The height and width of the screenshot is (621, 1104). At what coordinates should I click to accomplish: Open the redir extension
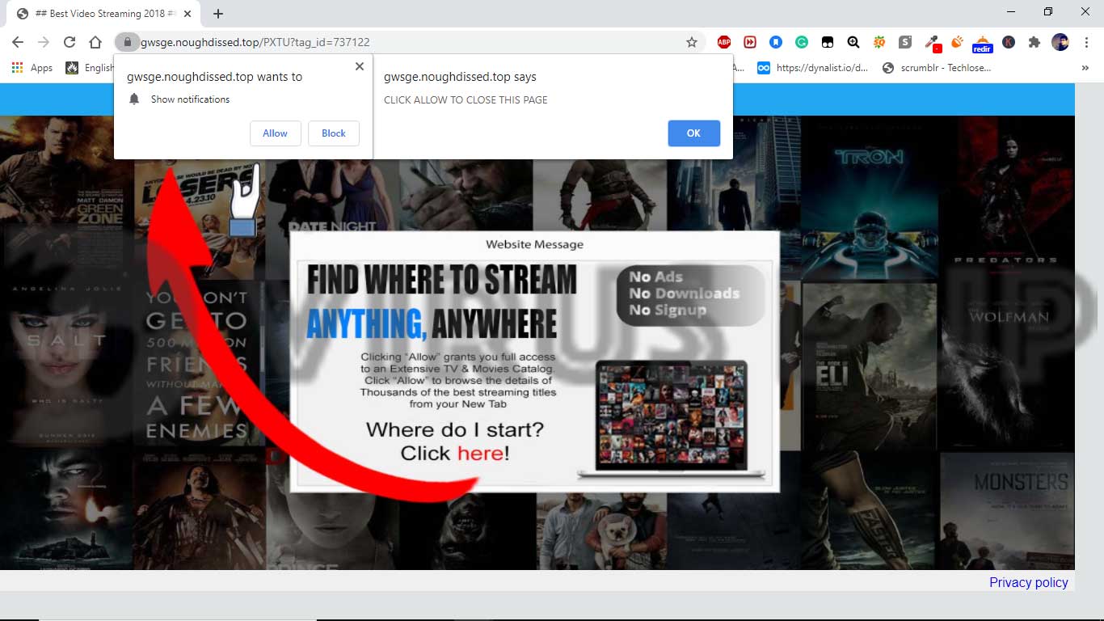(x=983, y=42)
